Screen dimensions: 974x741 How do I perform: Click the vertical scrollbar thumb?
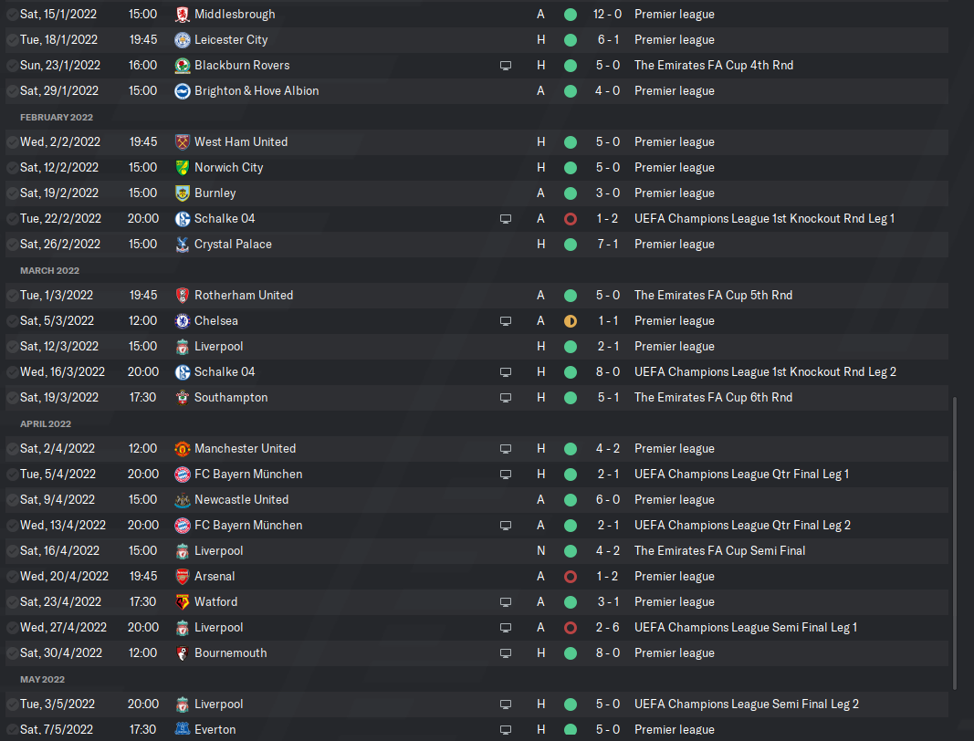click(x=956, y=543)
